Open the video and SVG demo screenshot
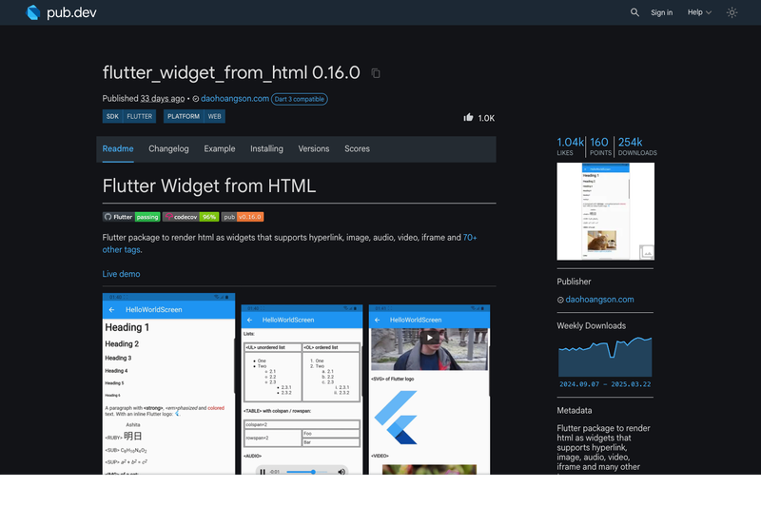The height and width of the screenshot is (507, 761). coord(430,390)
